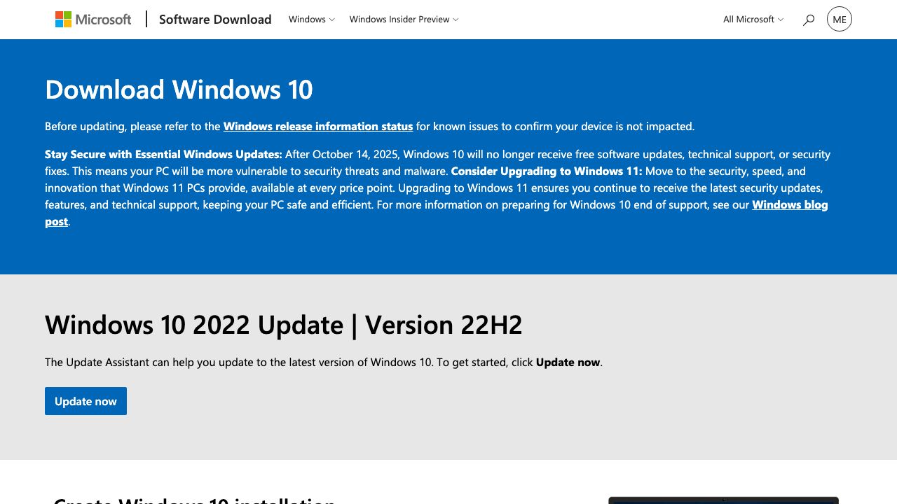This screenshot has height=504, width=897.
Task: Expand the Windows Insider Preview menu
Action: (404, 20)
